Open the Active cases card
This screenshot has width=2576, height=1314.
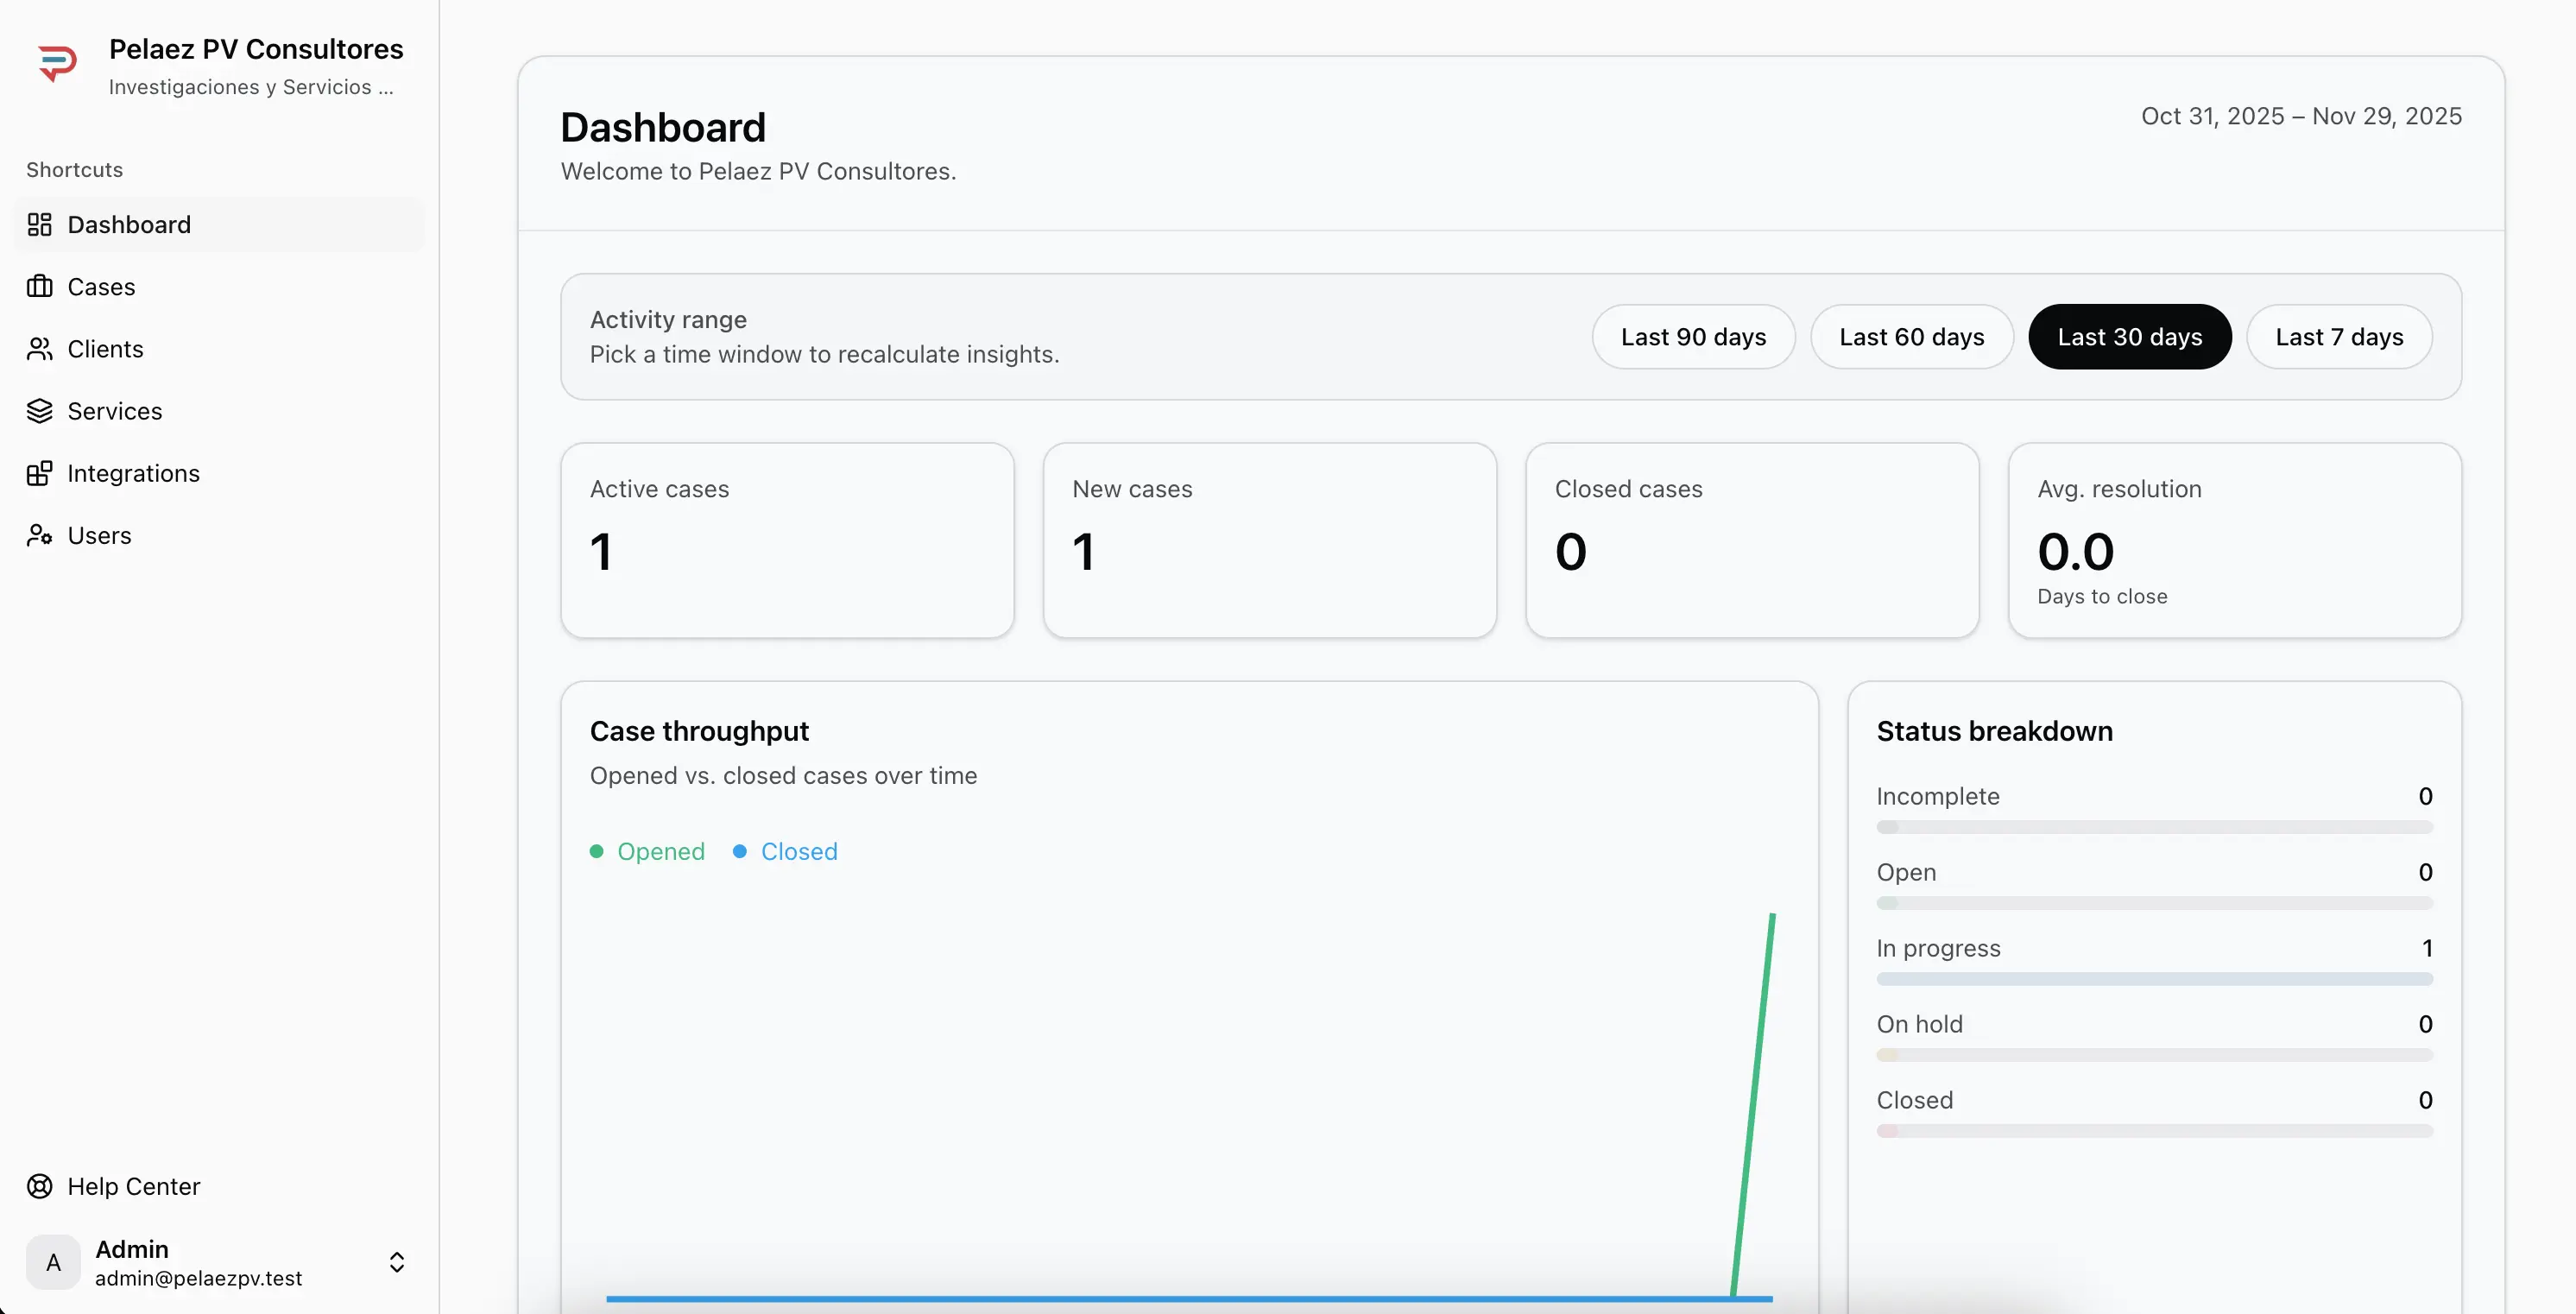tap(787, 540)
